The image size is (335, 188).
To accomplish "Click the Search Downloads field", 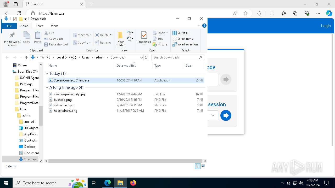I will [x=177, y=57].
